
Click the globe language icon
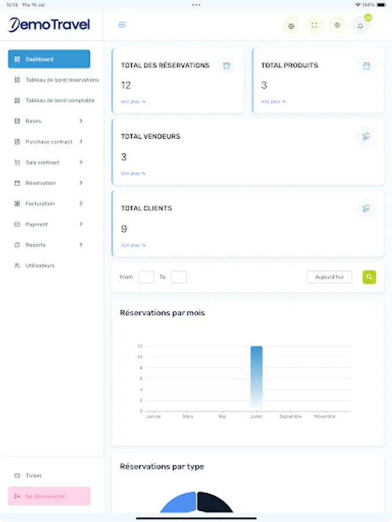292,26
